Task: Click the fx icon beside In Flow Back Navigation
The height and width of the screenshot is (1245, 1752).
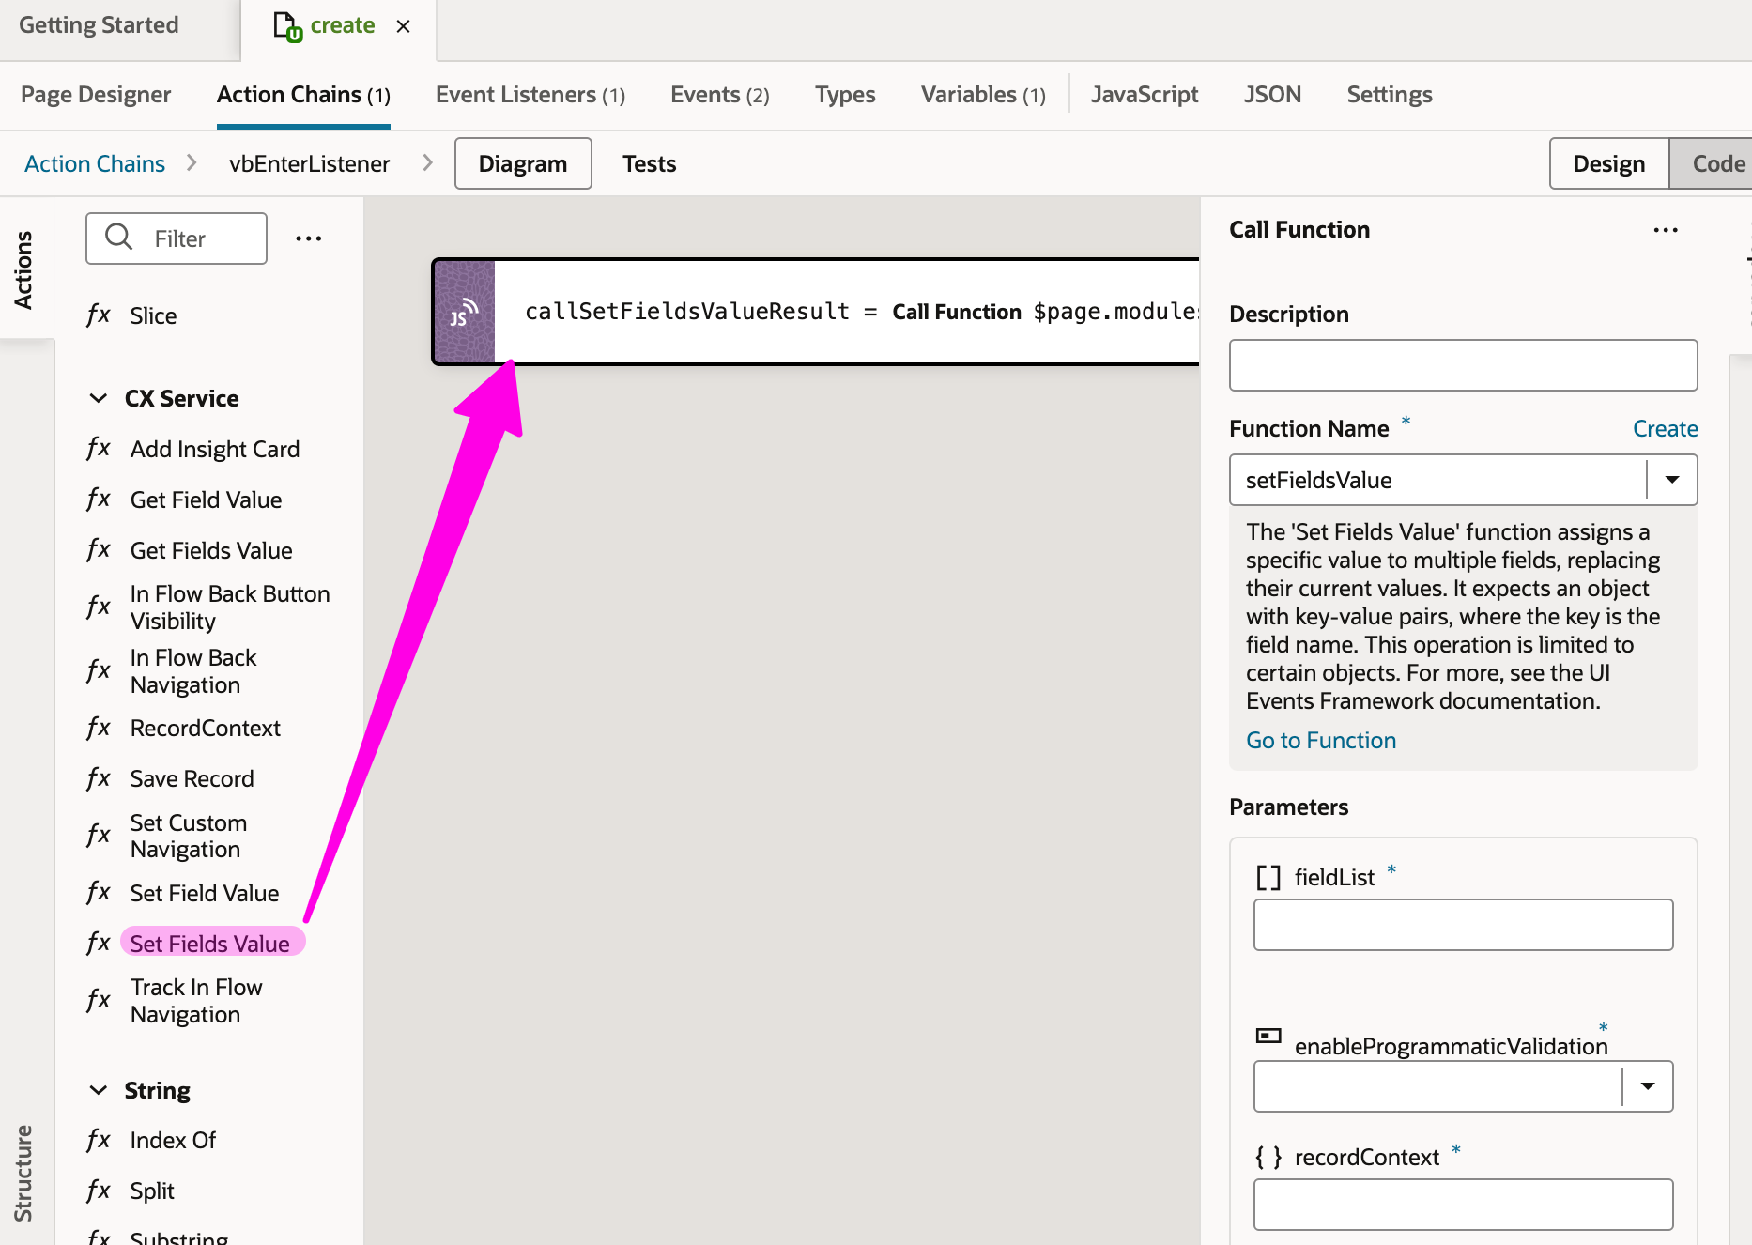Action: [99, 670]
